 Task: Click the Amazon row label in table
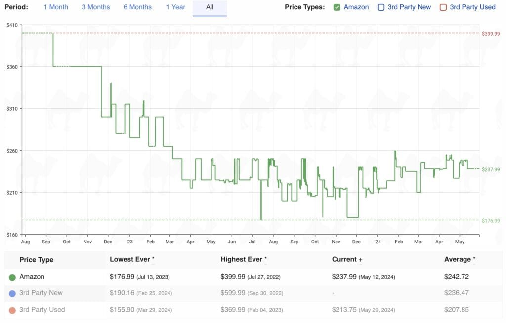pyautogui.click(x=32, y=277)
